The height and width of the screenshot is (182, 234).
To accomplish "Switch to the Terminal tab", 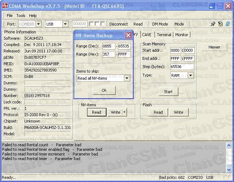I will click(x=164, y=35).
